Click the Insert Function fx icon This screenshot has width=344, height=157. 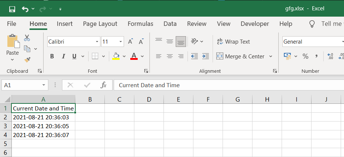tap(104, 85)
